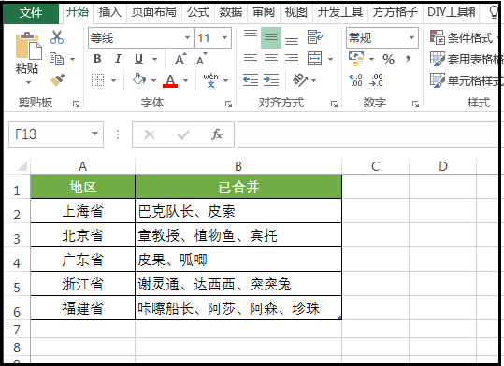504x366 pixels.
Task: Open the 文件 File tab
Action: 31,13
